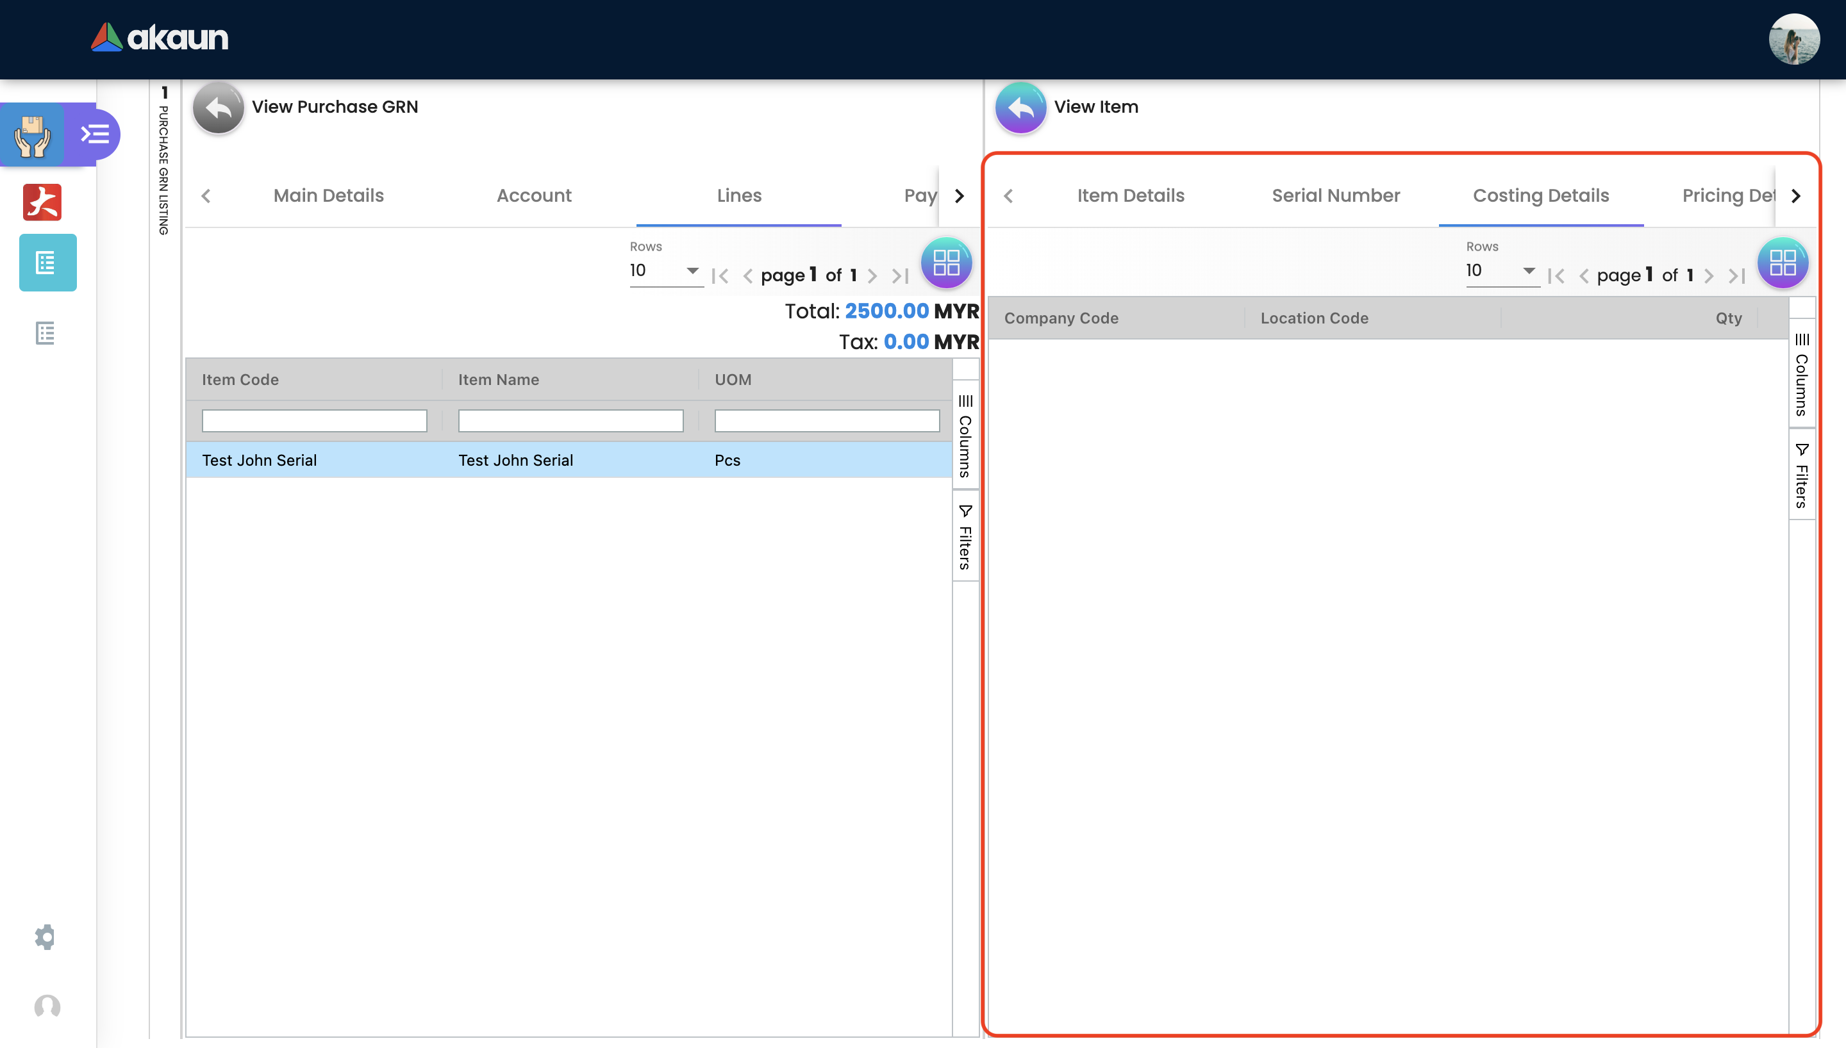The image size is (1846, 1048).
Task: Click the gray listing icon in sidebar
Action: click(x=46, y=333)
